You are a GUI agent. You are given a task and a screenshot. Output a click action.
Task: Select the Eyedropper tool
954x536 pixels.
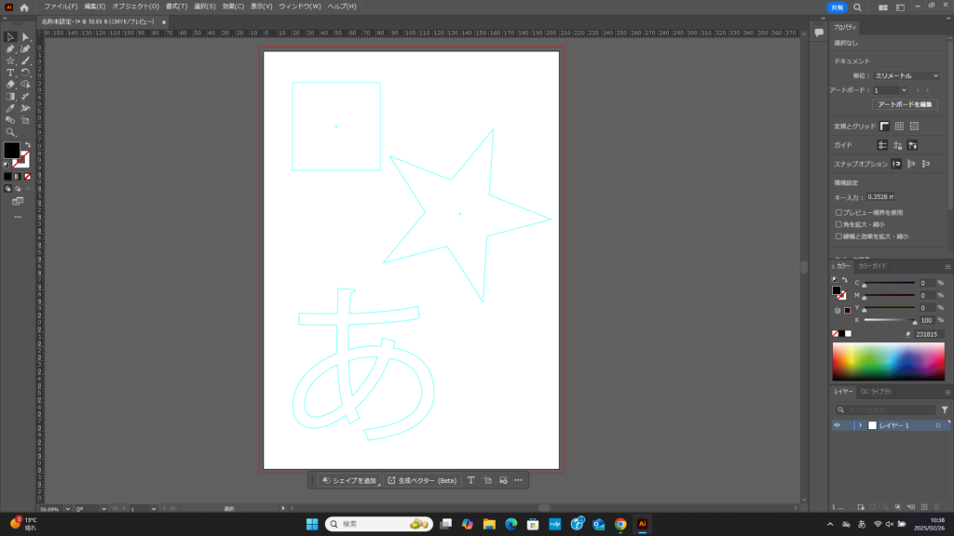point(10,108)
